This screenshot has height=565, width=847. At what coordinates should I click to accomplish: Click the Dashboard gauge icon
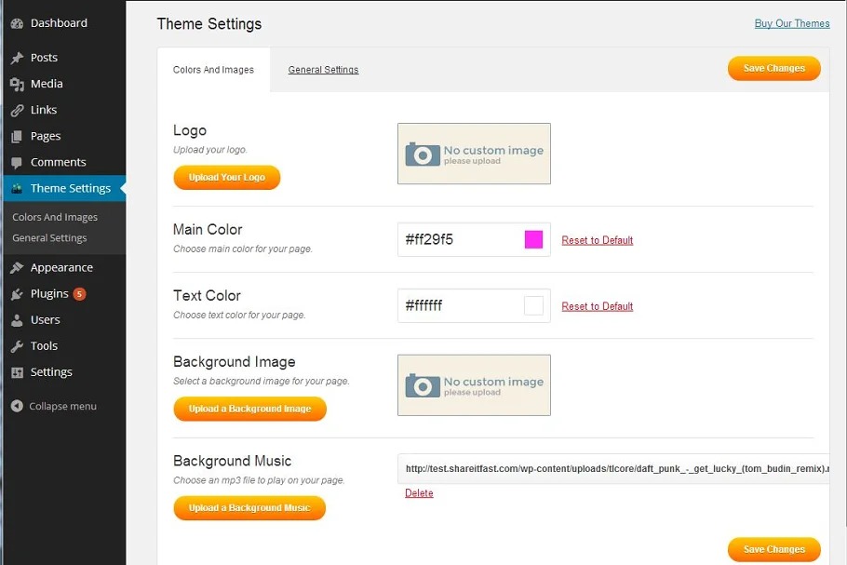click(x=17, y=23)
